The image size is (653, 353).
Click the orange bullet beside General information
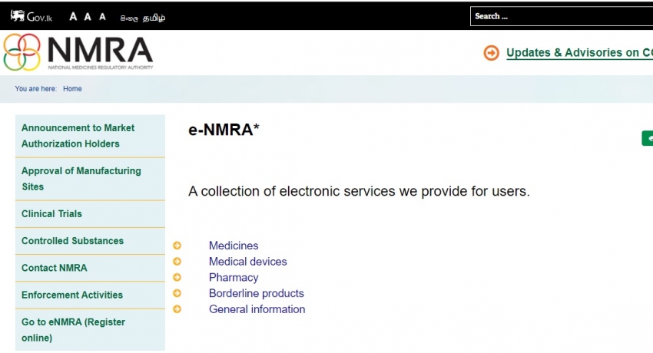pos(177,309)
